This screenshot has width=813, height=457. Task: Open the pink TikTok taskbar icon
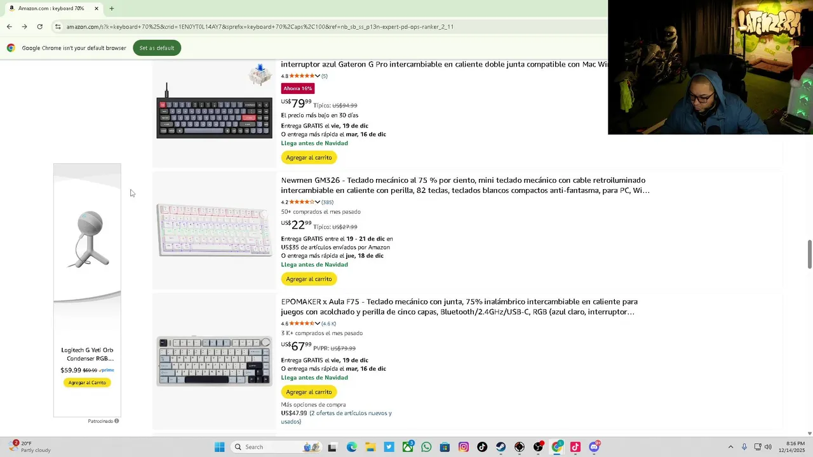coord(575,447)
